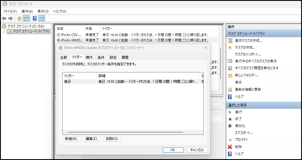Click the blue help toolbar icon

point(35,19)
